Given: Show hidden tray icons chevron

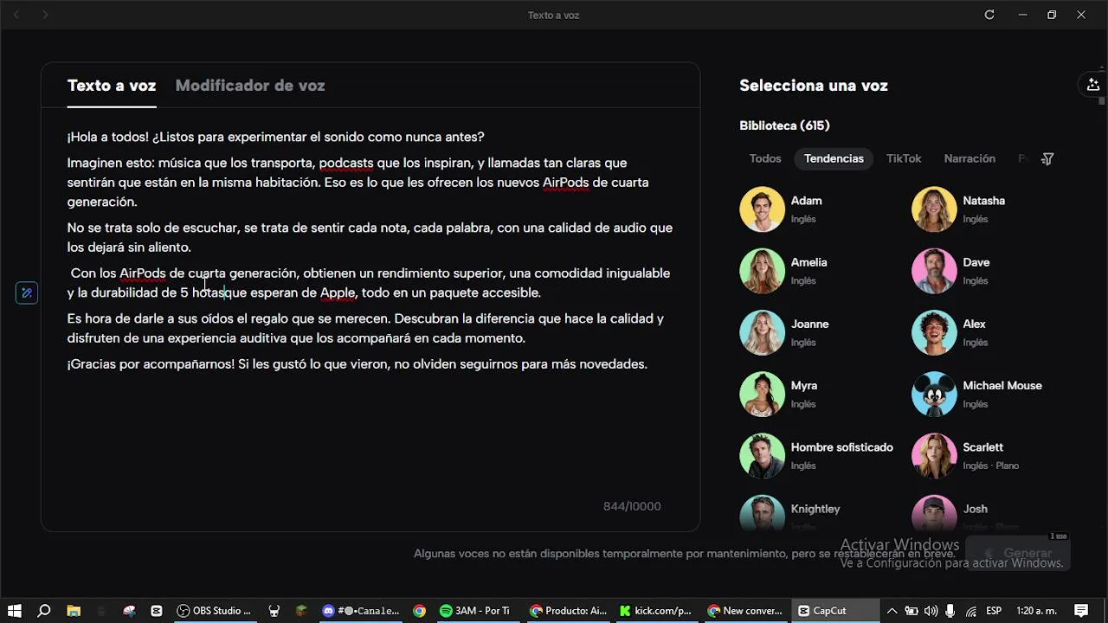Looking at the screenshot, I should tap(892, 611).
